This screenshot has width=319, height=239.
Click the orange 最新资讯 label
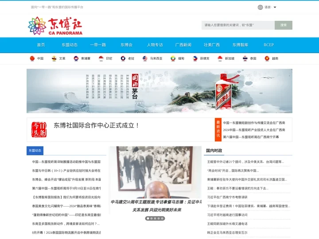pyautogui.click(x=218, y=129)
